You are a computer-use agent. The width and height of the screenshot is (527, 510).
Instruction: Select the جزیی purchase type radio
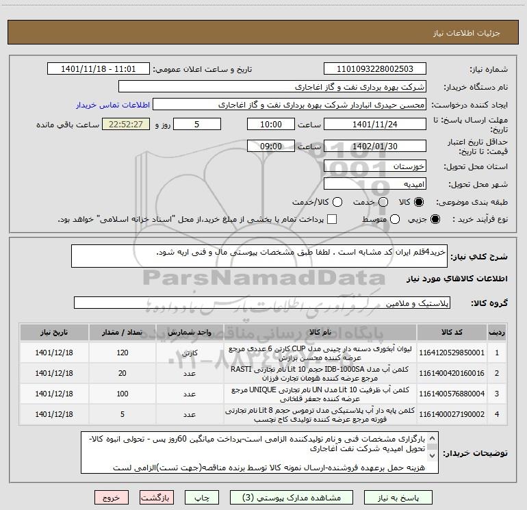click(x=435, y=219)
